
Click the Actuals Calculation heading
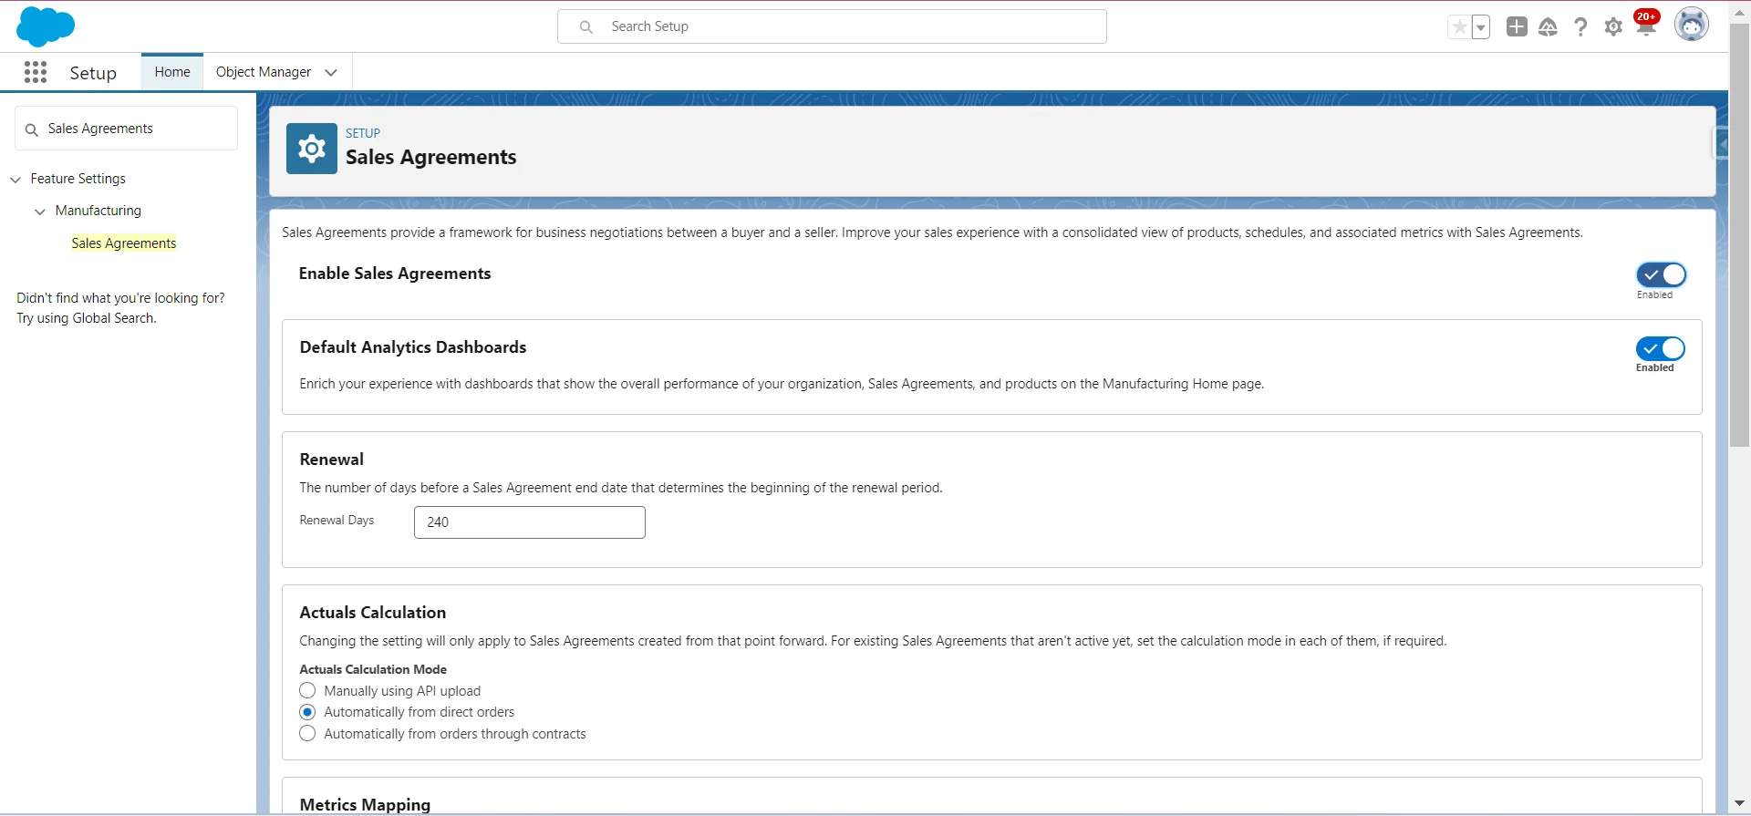[x=373, y=613]
